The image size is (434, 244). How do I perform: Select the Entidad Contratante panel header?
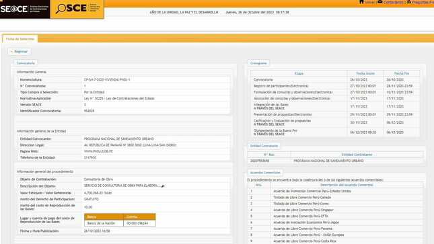coord(264,146)
